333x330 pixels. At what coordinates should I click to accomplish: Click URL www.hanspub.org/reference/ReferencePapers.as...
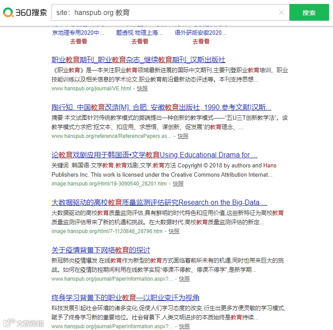(x=111, y=136)
